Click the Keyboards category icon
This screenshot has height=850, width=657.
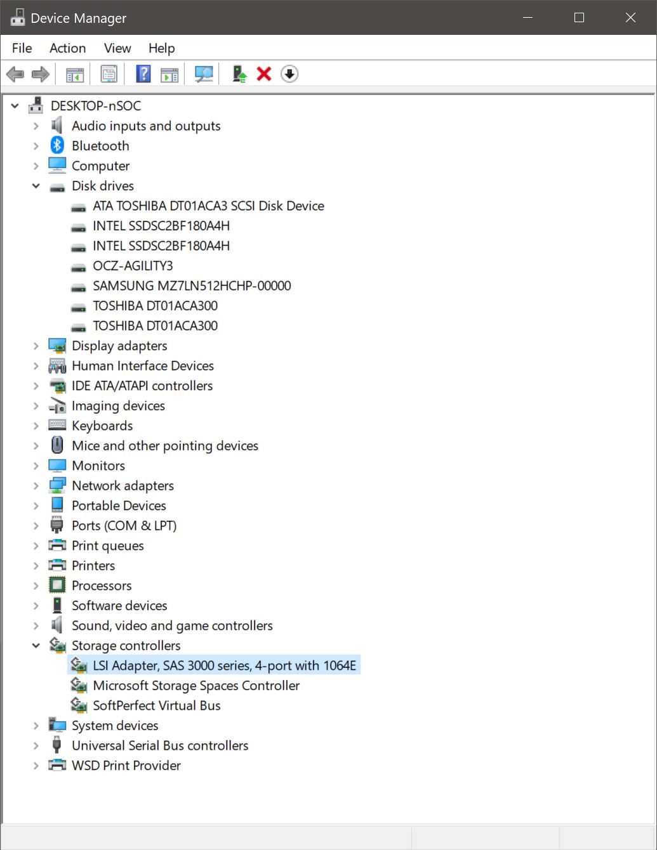tap(57, 425)
